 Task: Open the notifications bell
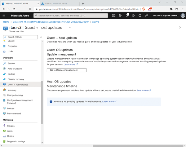click(x=127, y=16)
